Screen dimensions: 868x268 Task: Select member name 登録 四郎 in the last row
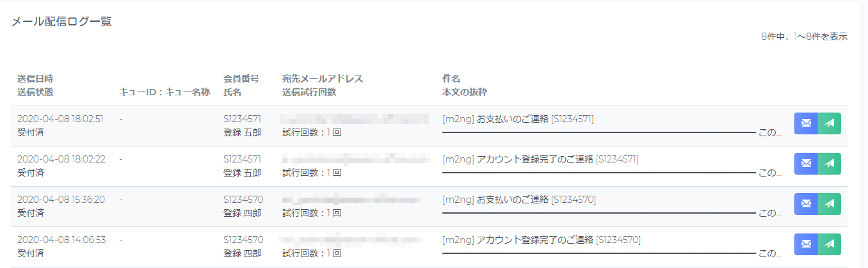[x=243, y=253]
